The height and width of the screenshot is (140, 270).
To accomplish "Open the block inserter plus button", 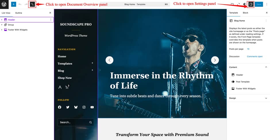I will point(14,4).
